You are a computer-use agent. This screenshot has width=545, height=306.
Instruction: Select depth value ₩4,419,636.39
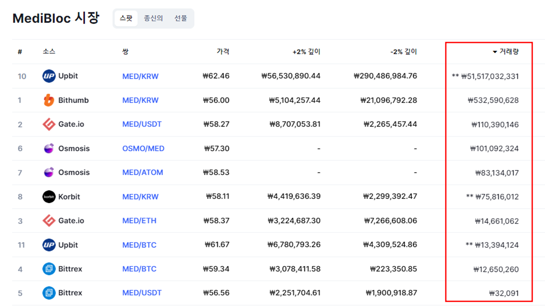coord(294,197)
